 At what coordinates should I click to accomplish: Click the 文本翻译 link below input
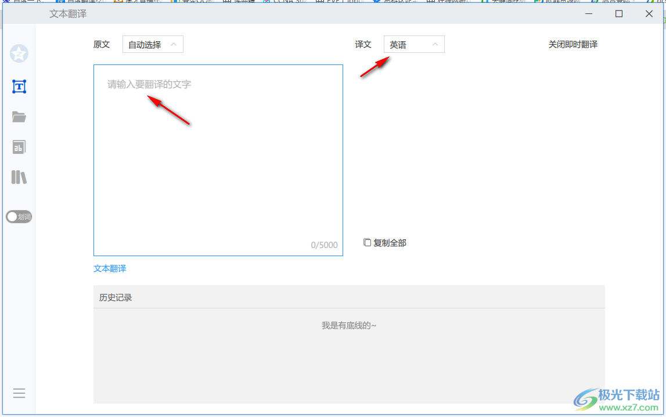tap(110, 268)
